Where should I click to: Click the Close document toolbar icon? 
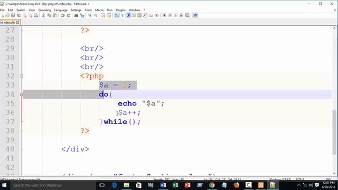[x=25, y=15]
